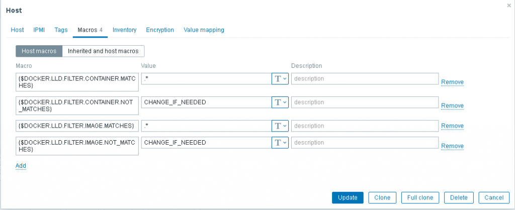Edit the IMAGE.MATCHES macro name field
The height and width of the screenshot is (210, 515).
[77, 126]
